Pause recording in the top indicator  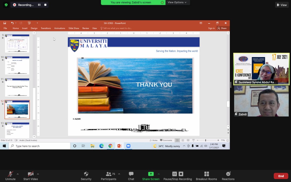click(39, 5)
